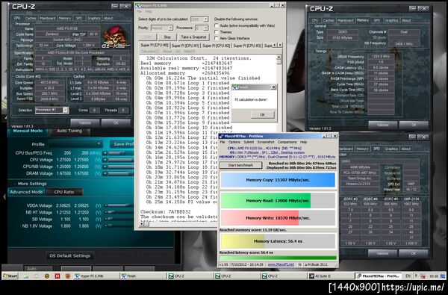This screenshot has height=295, width=448.
Task: Click the Start button on the taskbar
Action: (x=10, y=276)
